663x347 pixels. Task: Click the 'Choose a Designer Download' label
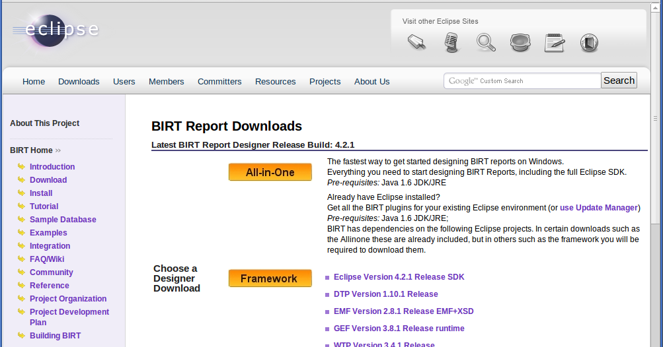176,278
